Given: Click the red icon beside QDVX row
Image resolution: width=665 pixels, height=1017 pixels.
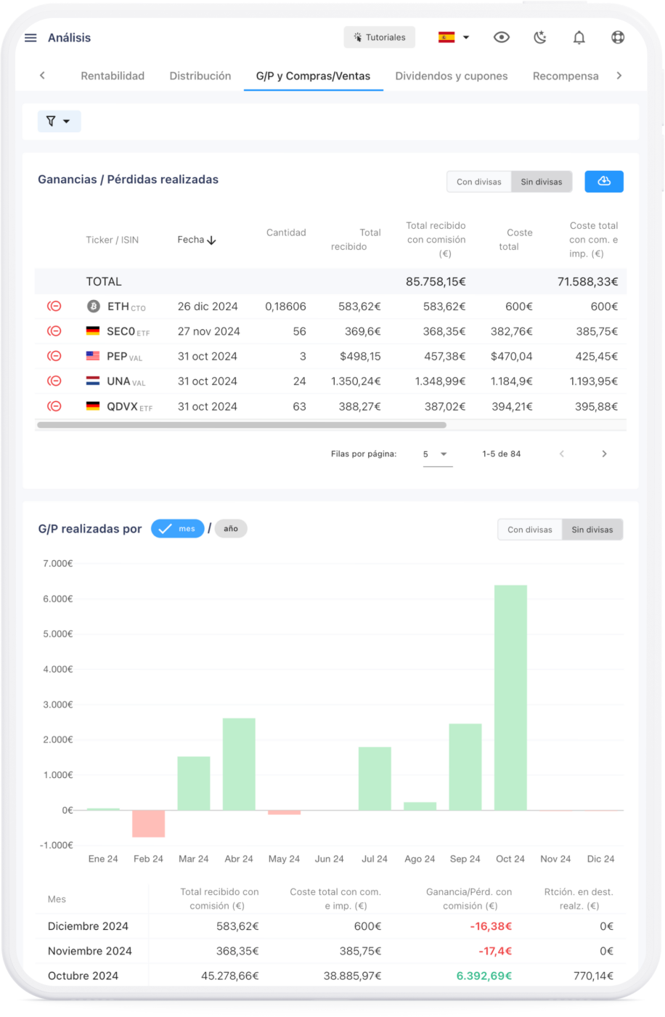Looking at the screenshot, I should [x=54, y=406].
